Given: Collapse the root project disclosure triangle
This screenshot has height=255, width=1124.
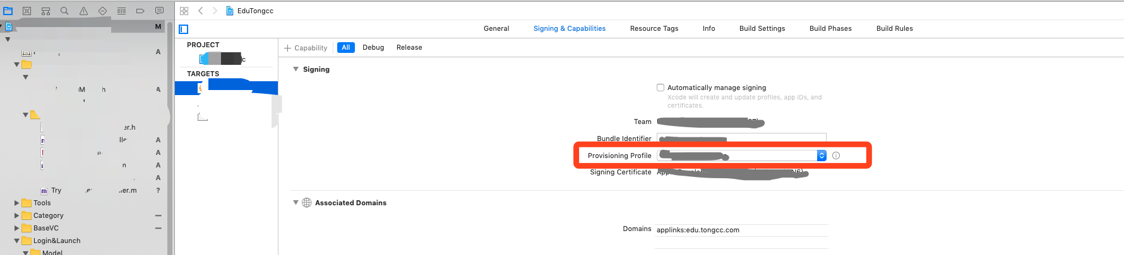Looking at the screenshot, I should [2, 26].
